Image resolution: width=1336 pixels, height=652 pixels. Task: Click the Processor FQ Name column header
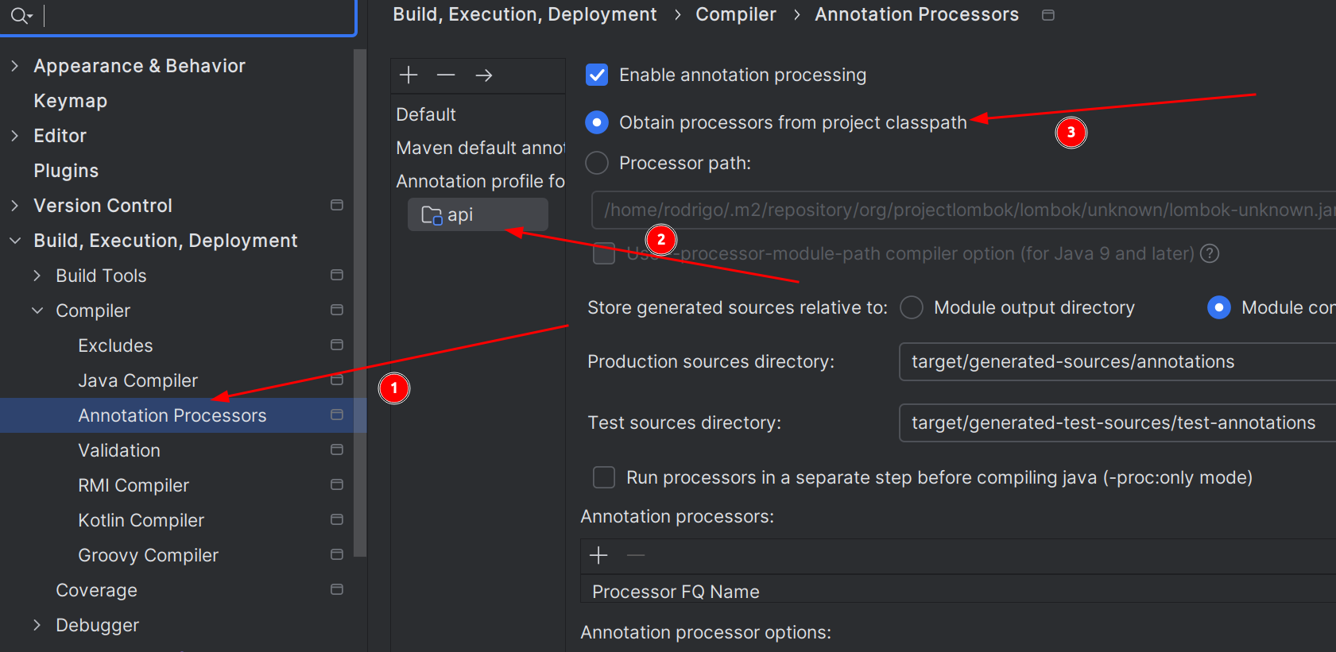point(676,592)
